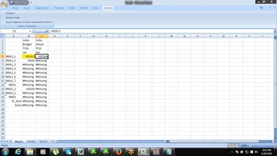Switch to the View ribbon tab

tap(96, 8)
